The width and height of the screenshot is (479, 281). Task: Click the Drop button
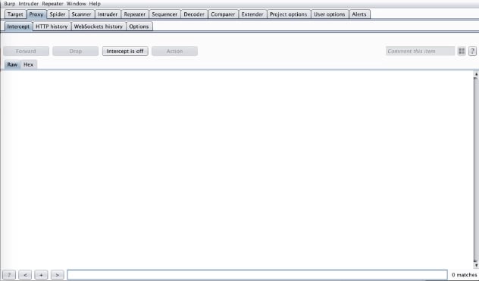click(x=76, y=51)
